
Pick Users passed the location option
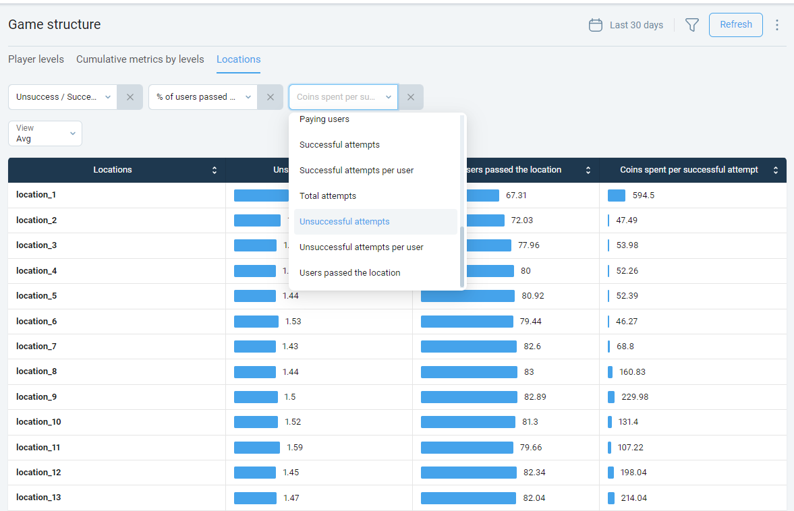[350, 273]
